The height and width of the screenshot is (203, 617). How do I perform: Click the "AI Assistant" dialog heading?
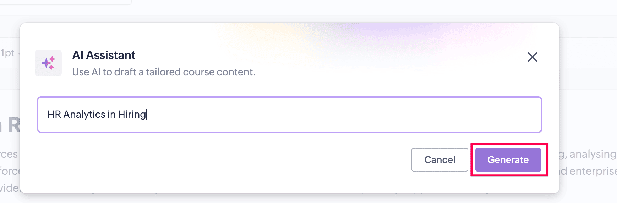click(x=104, y=55)
